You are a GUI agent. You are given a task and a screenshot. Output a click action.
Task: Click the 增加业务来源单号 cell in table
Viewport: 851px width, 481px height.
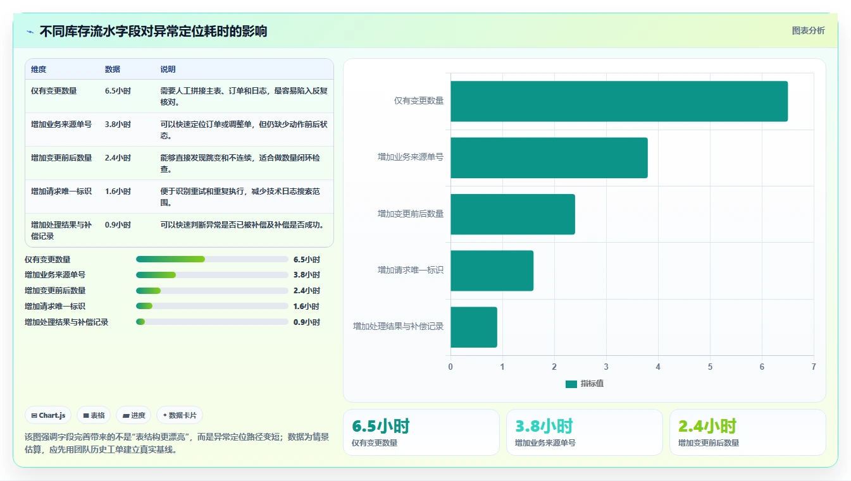[61, 125]
